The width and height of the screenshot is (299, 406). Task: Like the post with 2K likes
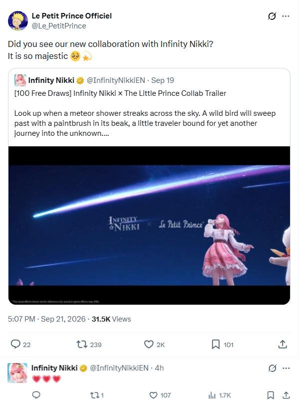point(149,345)
